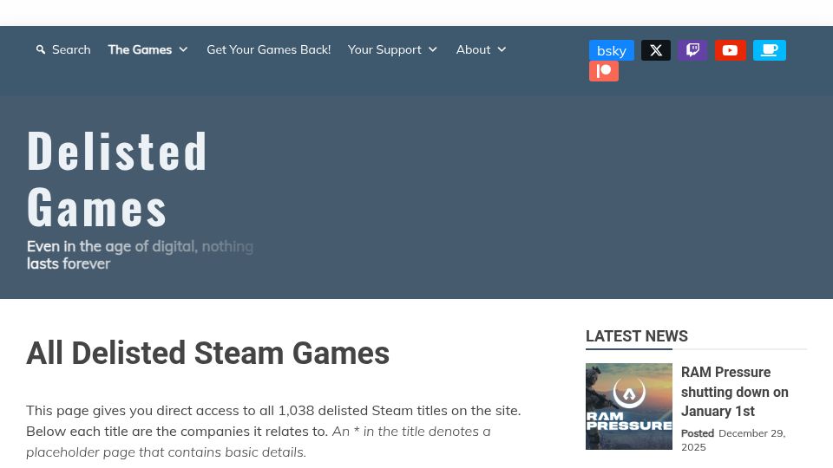This screenshot has width=833, height=468.
Task: Click the Search magnifier icon
Action: pyautogui.click(x=41, y=49)
